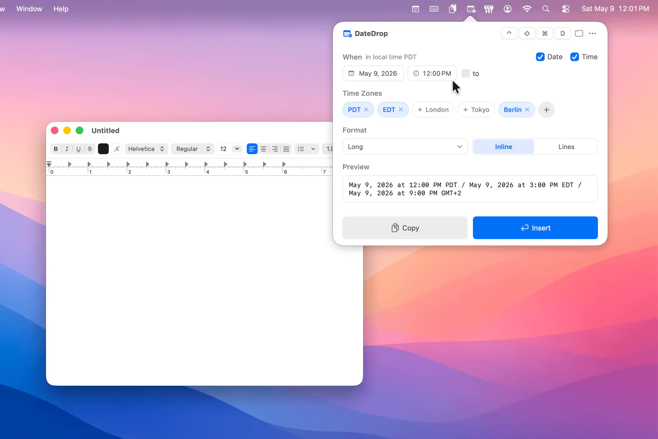Open the list bullets and numbering dropdown
Screen dimensions: 658x439
307,149
